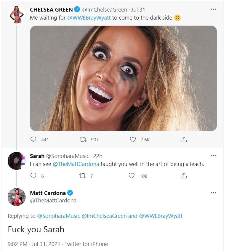
Task: Open more options on Chelsea Green's tweet
Action: (x=214, y=9)
